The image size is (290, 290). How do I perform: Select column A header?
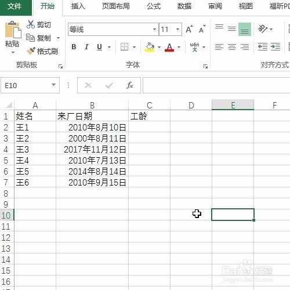point(35,106)
